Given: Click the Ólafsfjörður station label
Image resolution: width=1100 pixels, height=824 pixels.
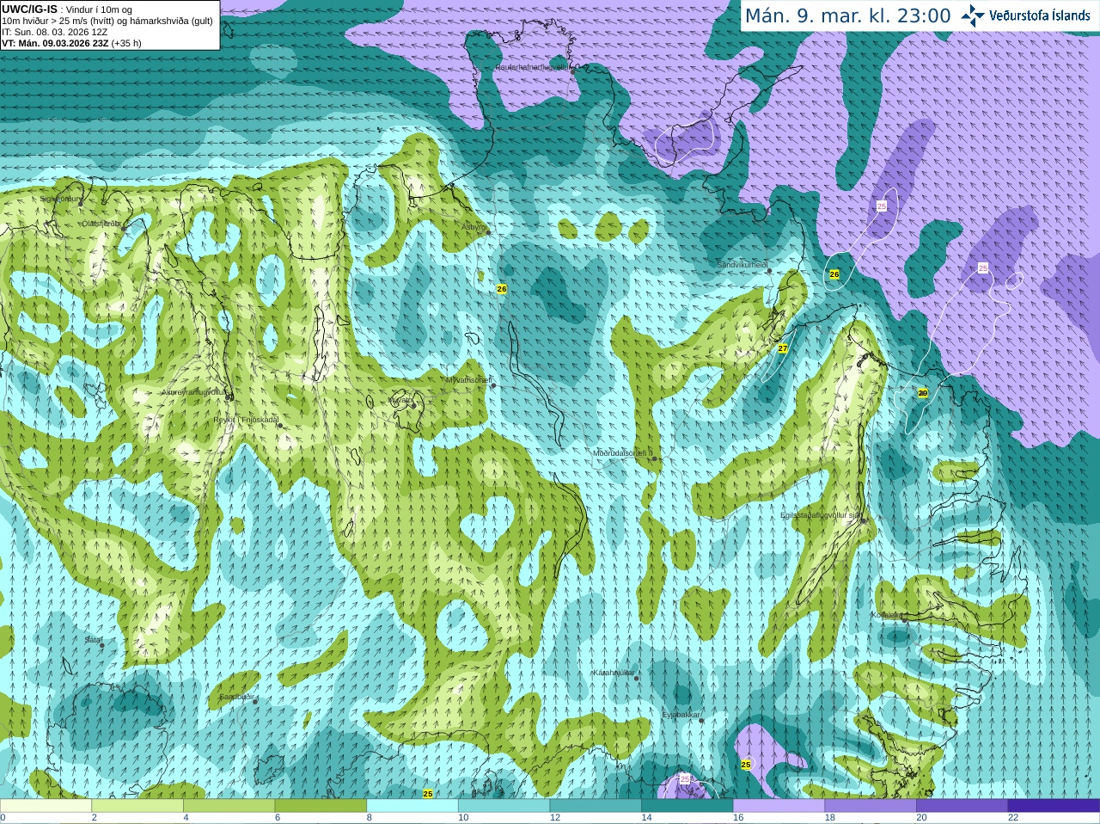Looking at the screenshot, I should pyautogui.click(x=101, y=223).
